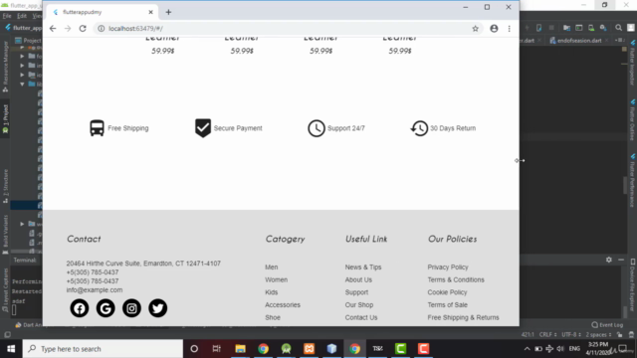Select the Terminal tool window tab

tap(25, 261)
